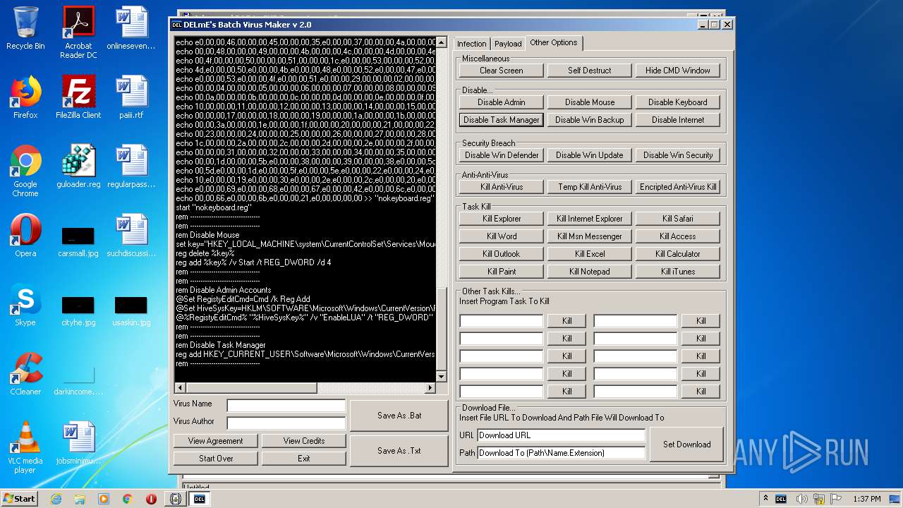Launch Google Chrome desktop shortcut
The image size is (903, 508).
pos(25,171)
